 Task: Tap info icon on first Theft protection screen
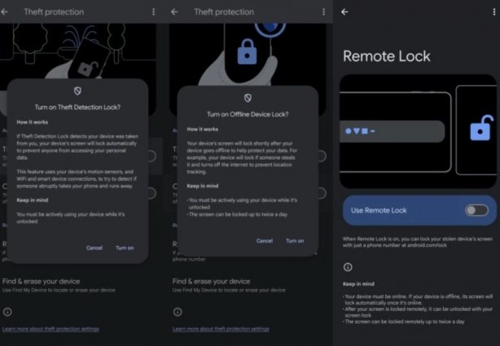pos(7,312)
